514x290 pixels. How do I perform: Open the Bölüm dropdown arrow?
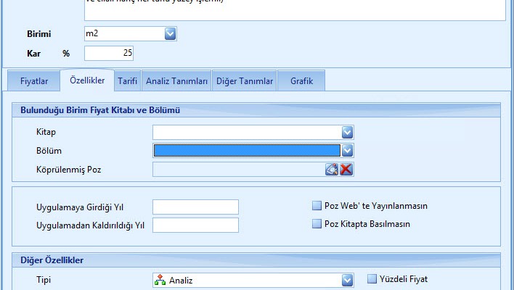pyautogui.click(x=347, y=150)
